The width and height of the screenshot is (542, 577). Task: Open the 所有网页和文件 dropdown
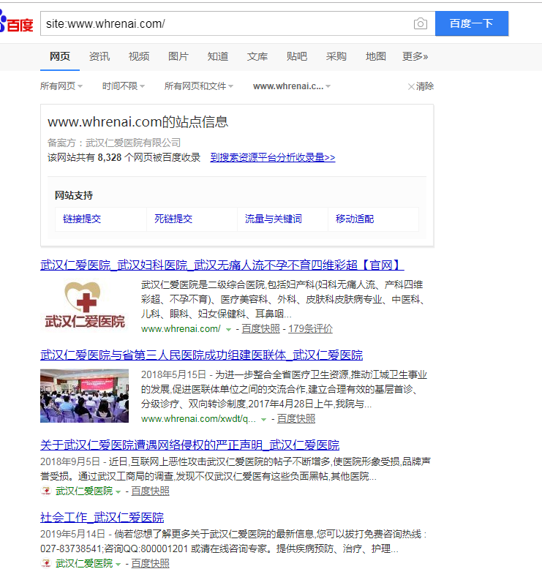tap(199, 86)
